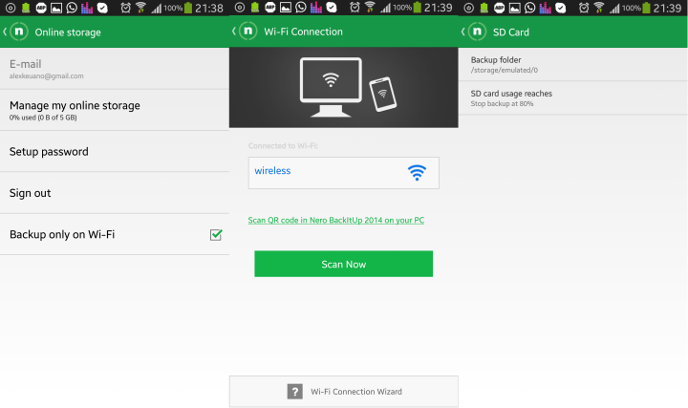Open Manage my online storage

115,110
